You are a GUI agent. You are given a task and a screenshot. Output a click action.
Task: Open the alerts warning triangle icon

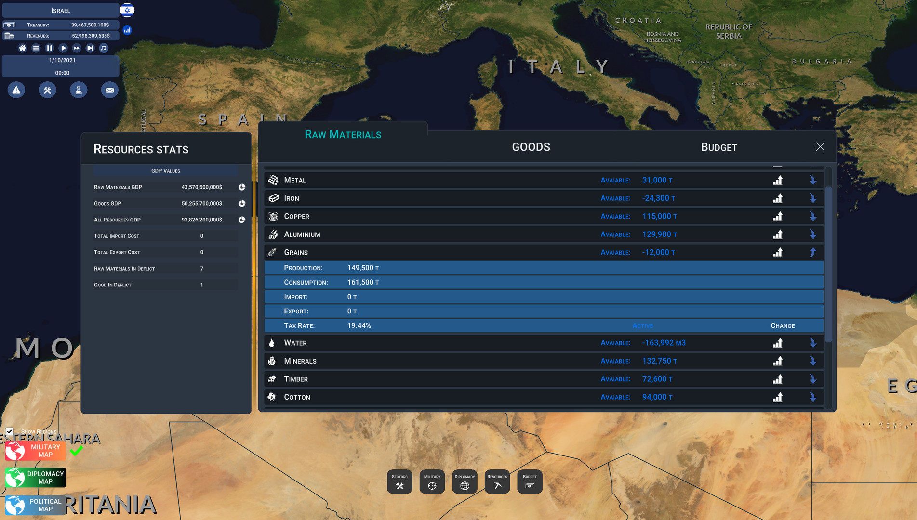tap(16, 90)
